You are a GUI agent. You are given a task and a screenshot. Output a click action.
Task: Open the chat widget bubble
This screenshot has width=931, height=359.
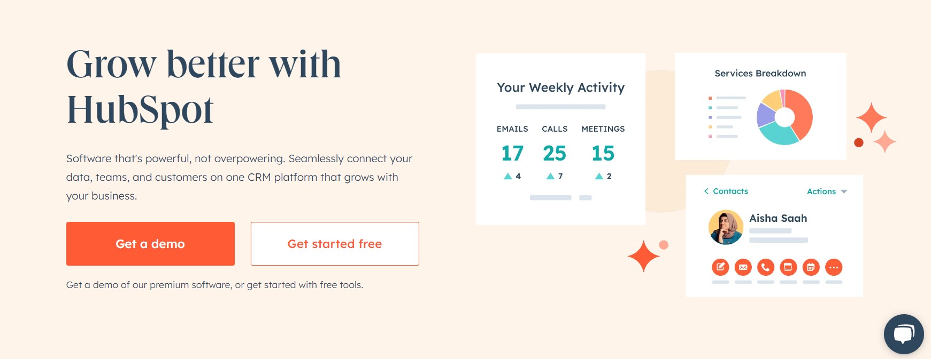[x=903, y=334]
